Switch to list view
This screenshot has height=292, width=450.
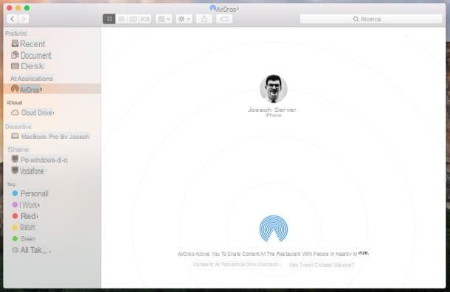pyautogui.click(x=121, y=19)
